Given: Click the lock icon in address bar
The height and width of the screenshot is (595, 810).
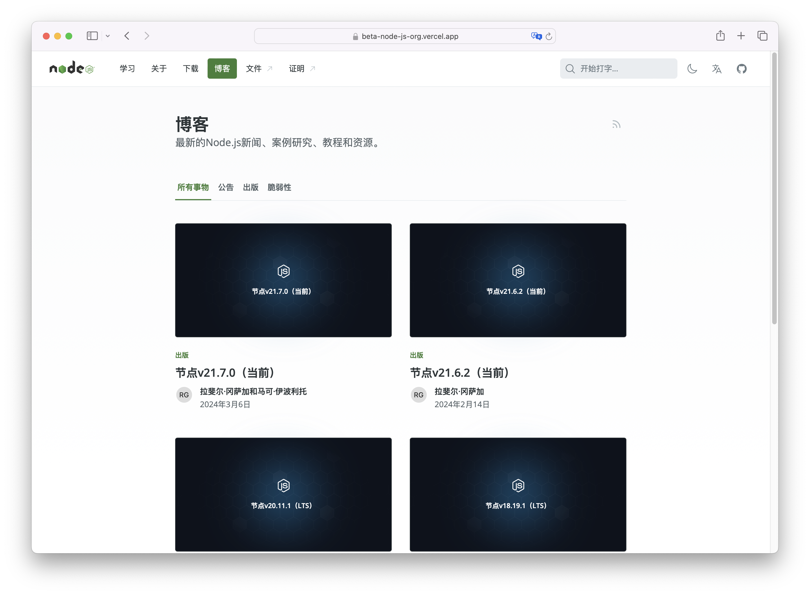Looking at the screenshot, I should pyautogui.click(x=355, y=36).
